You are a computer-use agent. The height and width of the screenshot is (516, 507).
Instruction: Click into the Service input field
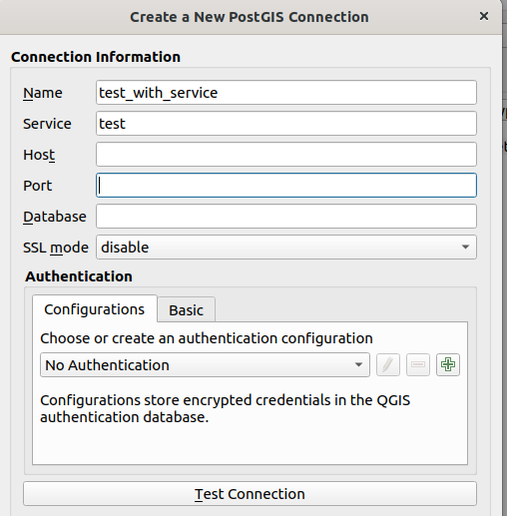pyautogui.click(x=286, y=124)
